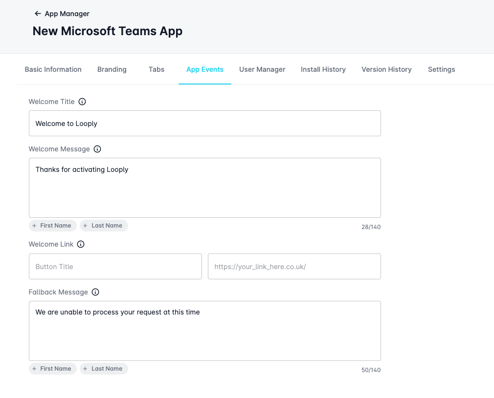Switch to the Branding tab

click(112, 69)
